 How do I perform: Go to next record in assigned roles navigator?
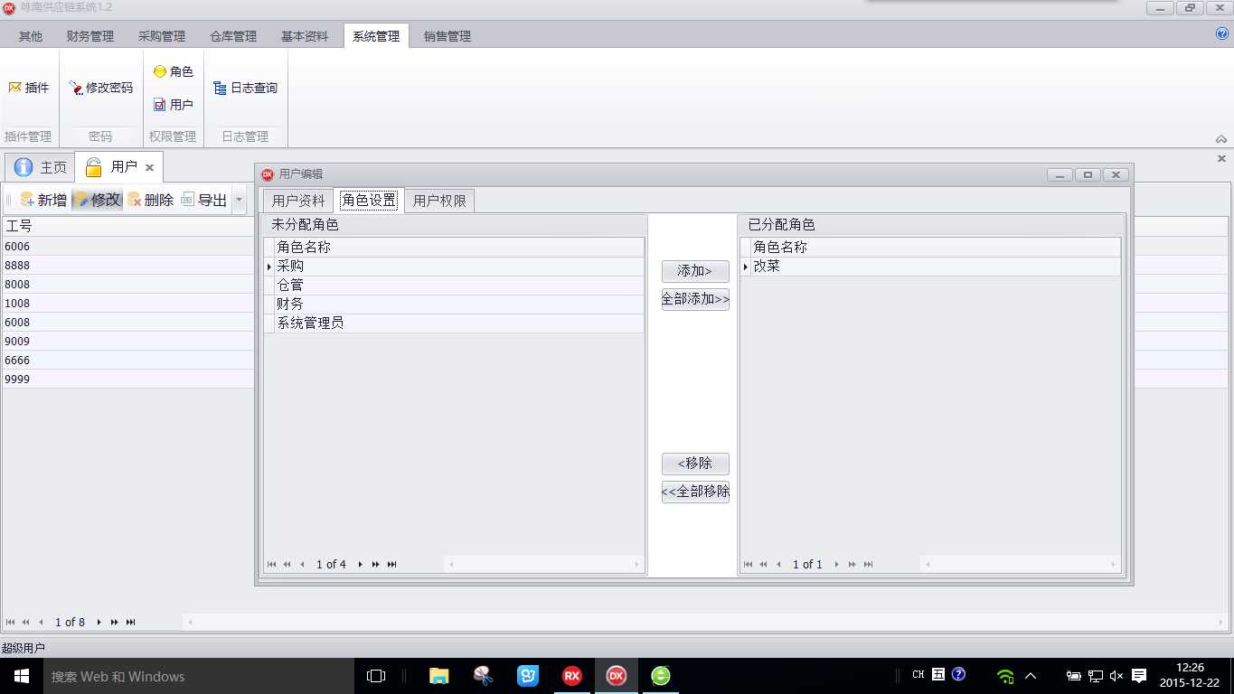click(x=836, y=564)
